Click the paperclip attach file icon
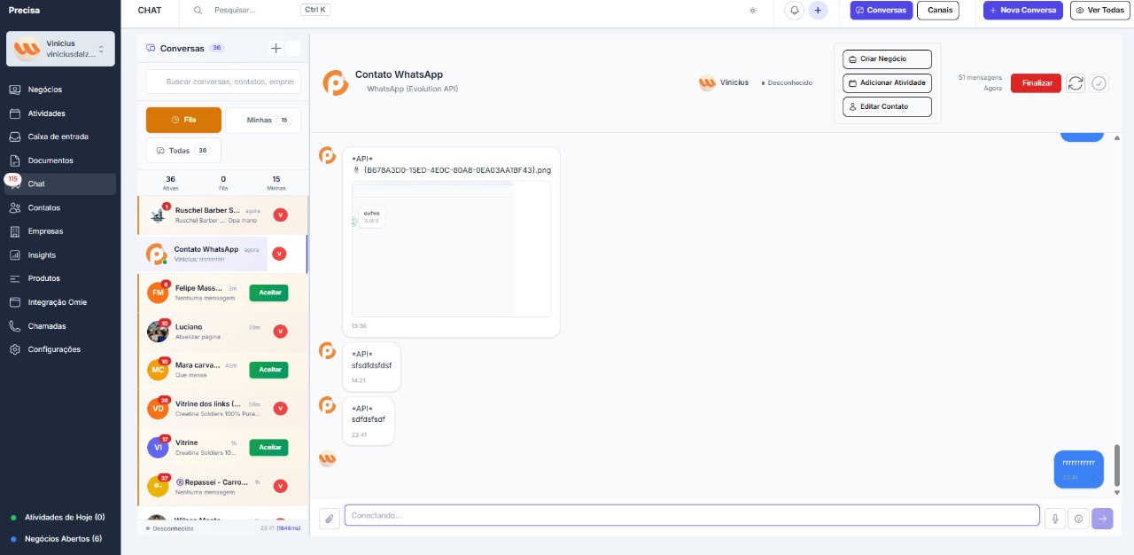 pyautogui.click(x=329, y=519)
